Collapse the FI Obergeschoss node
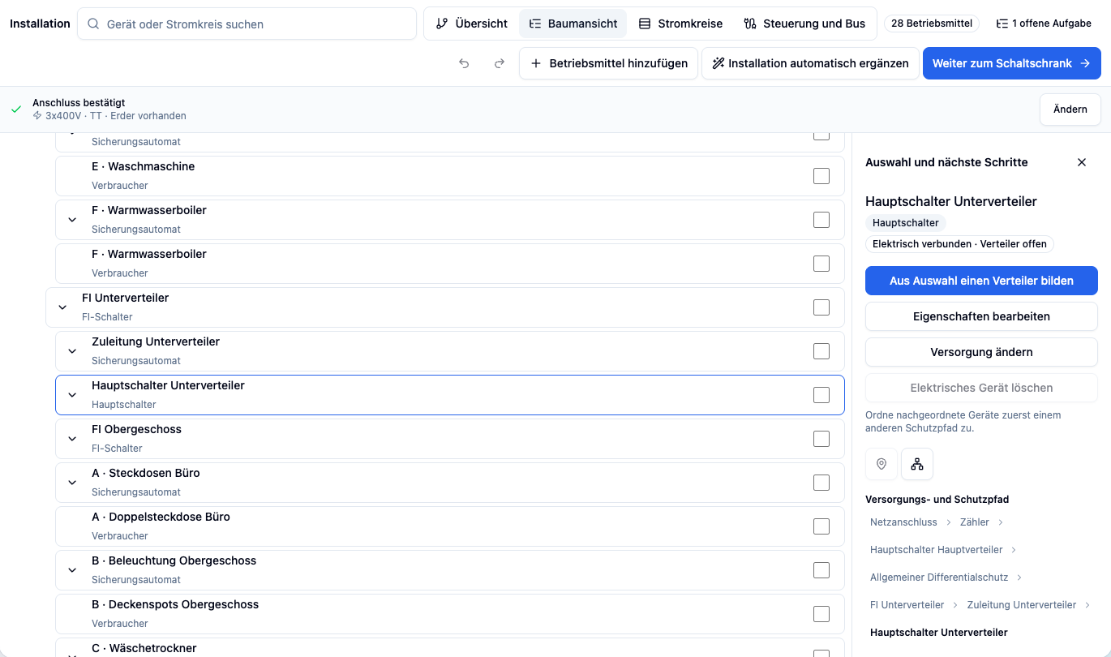This screenshot has height=657, width=1111. point(72,439)
